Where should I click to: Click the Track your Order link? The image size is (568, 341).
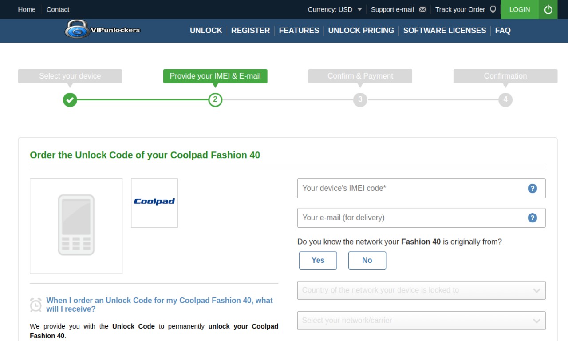(x=460, y=9)
